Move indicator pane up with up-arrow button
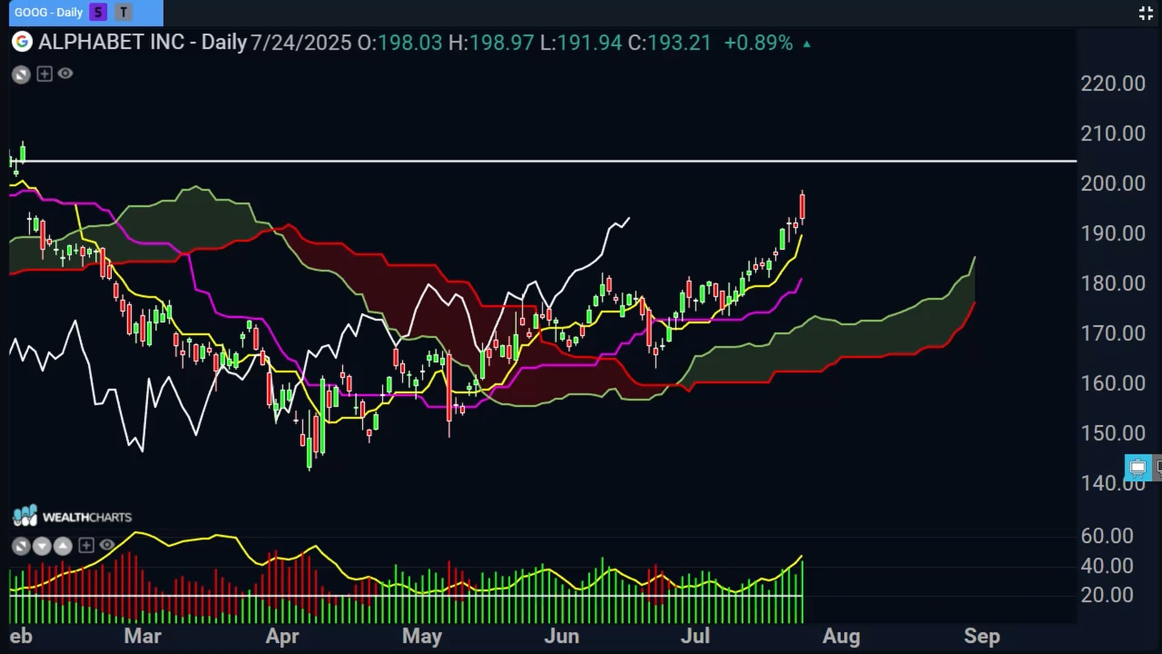 coord(63,546)
